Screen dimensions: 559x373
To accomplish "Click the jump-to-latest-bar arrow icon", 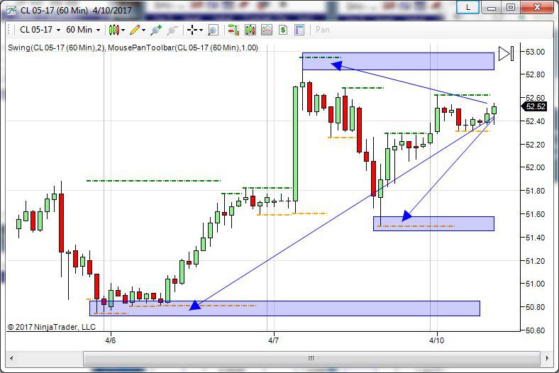I will (506, 53).
